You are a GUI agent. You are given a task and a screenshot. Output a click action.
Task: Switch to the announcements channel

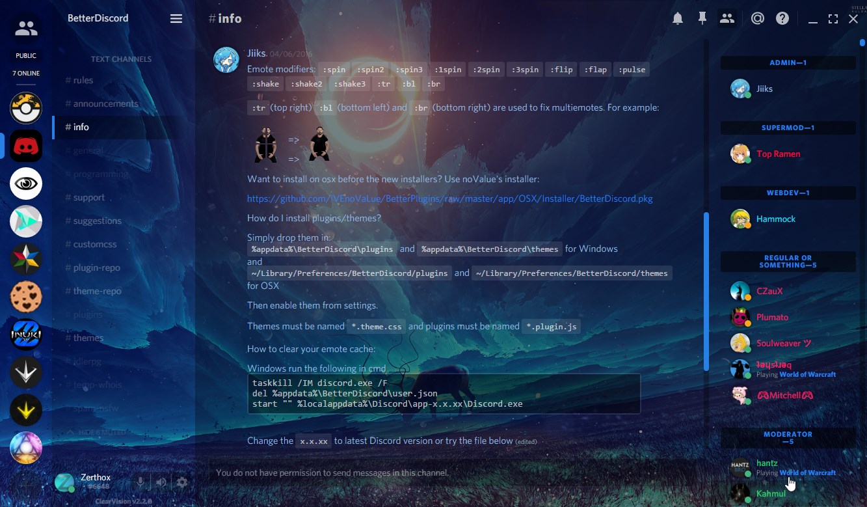pos(105,103)
